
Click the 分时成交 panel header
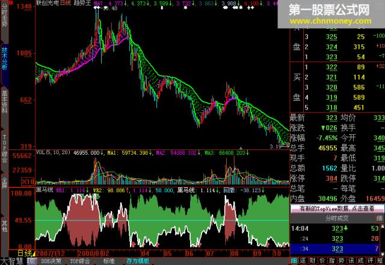337,218
